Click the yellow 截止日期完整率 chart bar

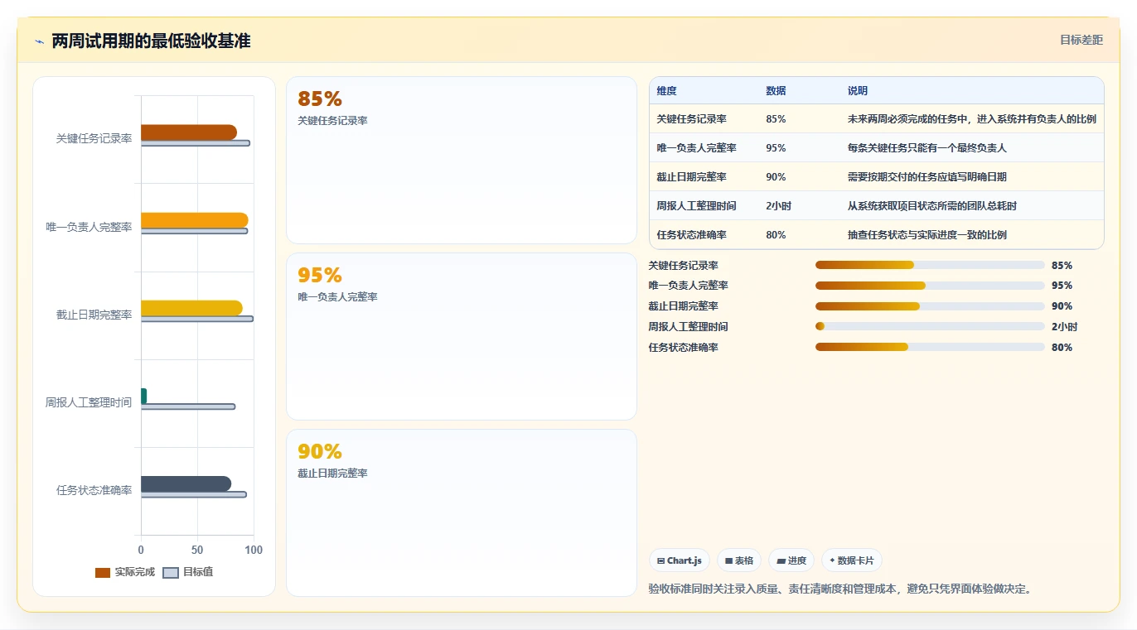(x=191, y=308)
